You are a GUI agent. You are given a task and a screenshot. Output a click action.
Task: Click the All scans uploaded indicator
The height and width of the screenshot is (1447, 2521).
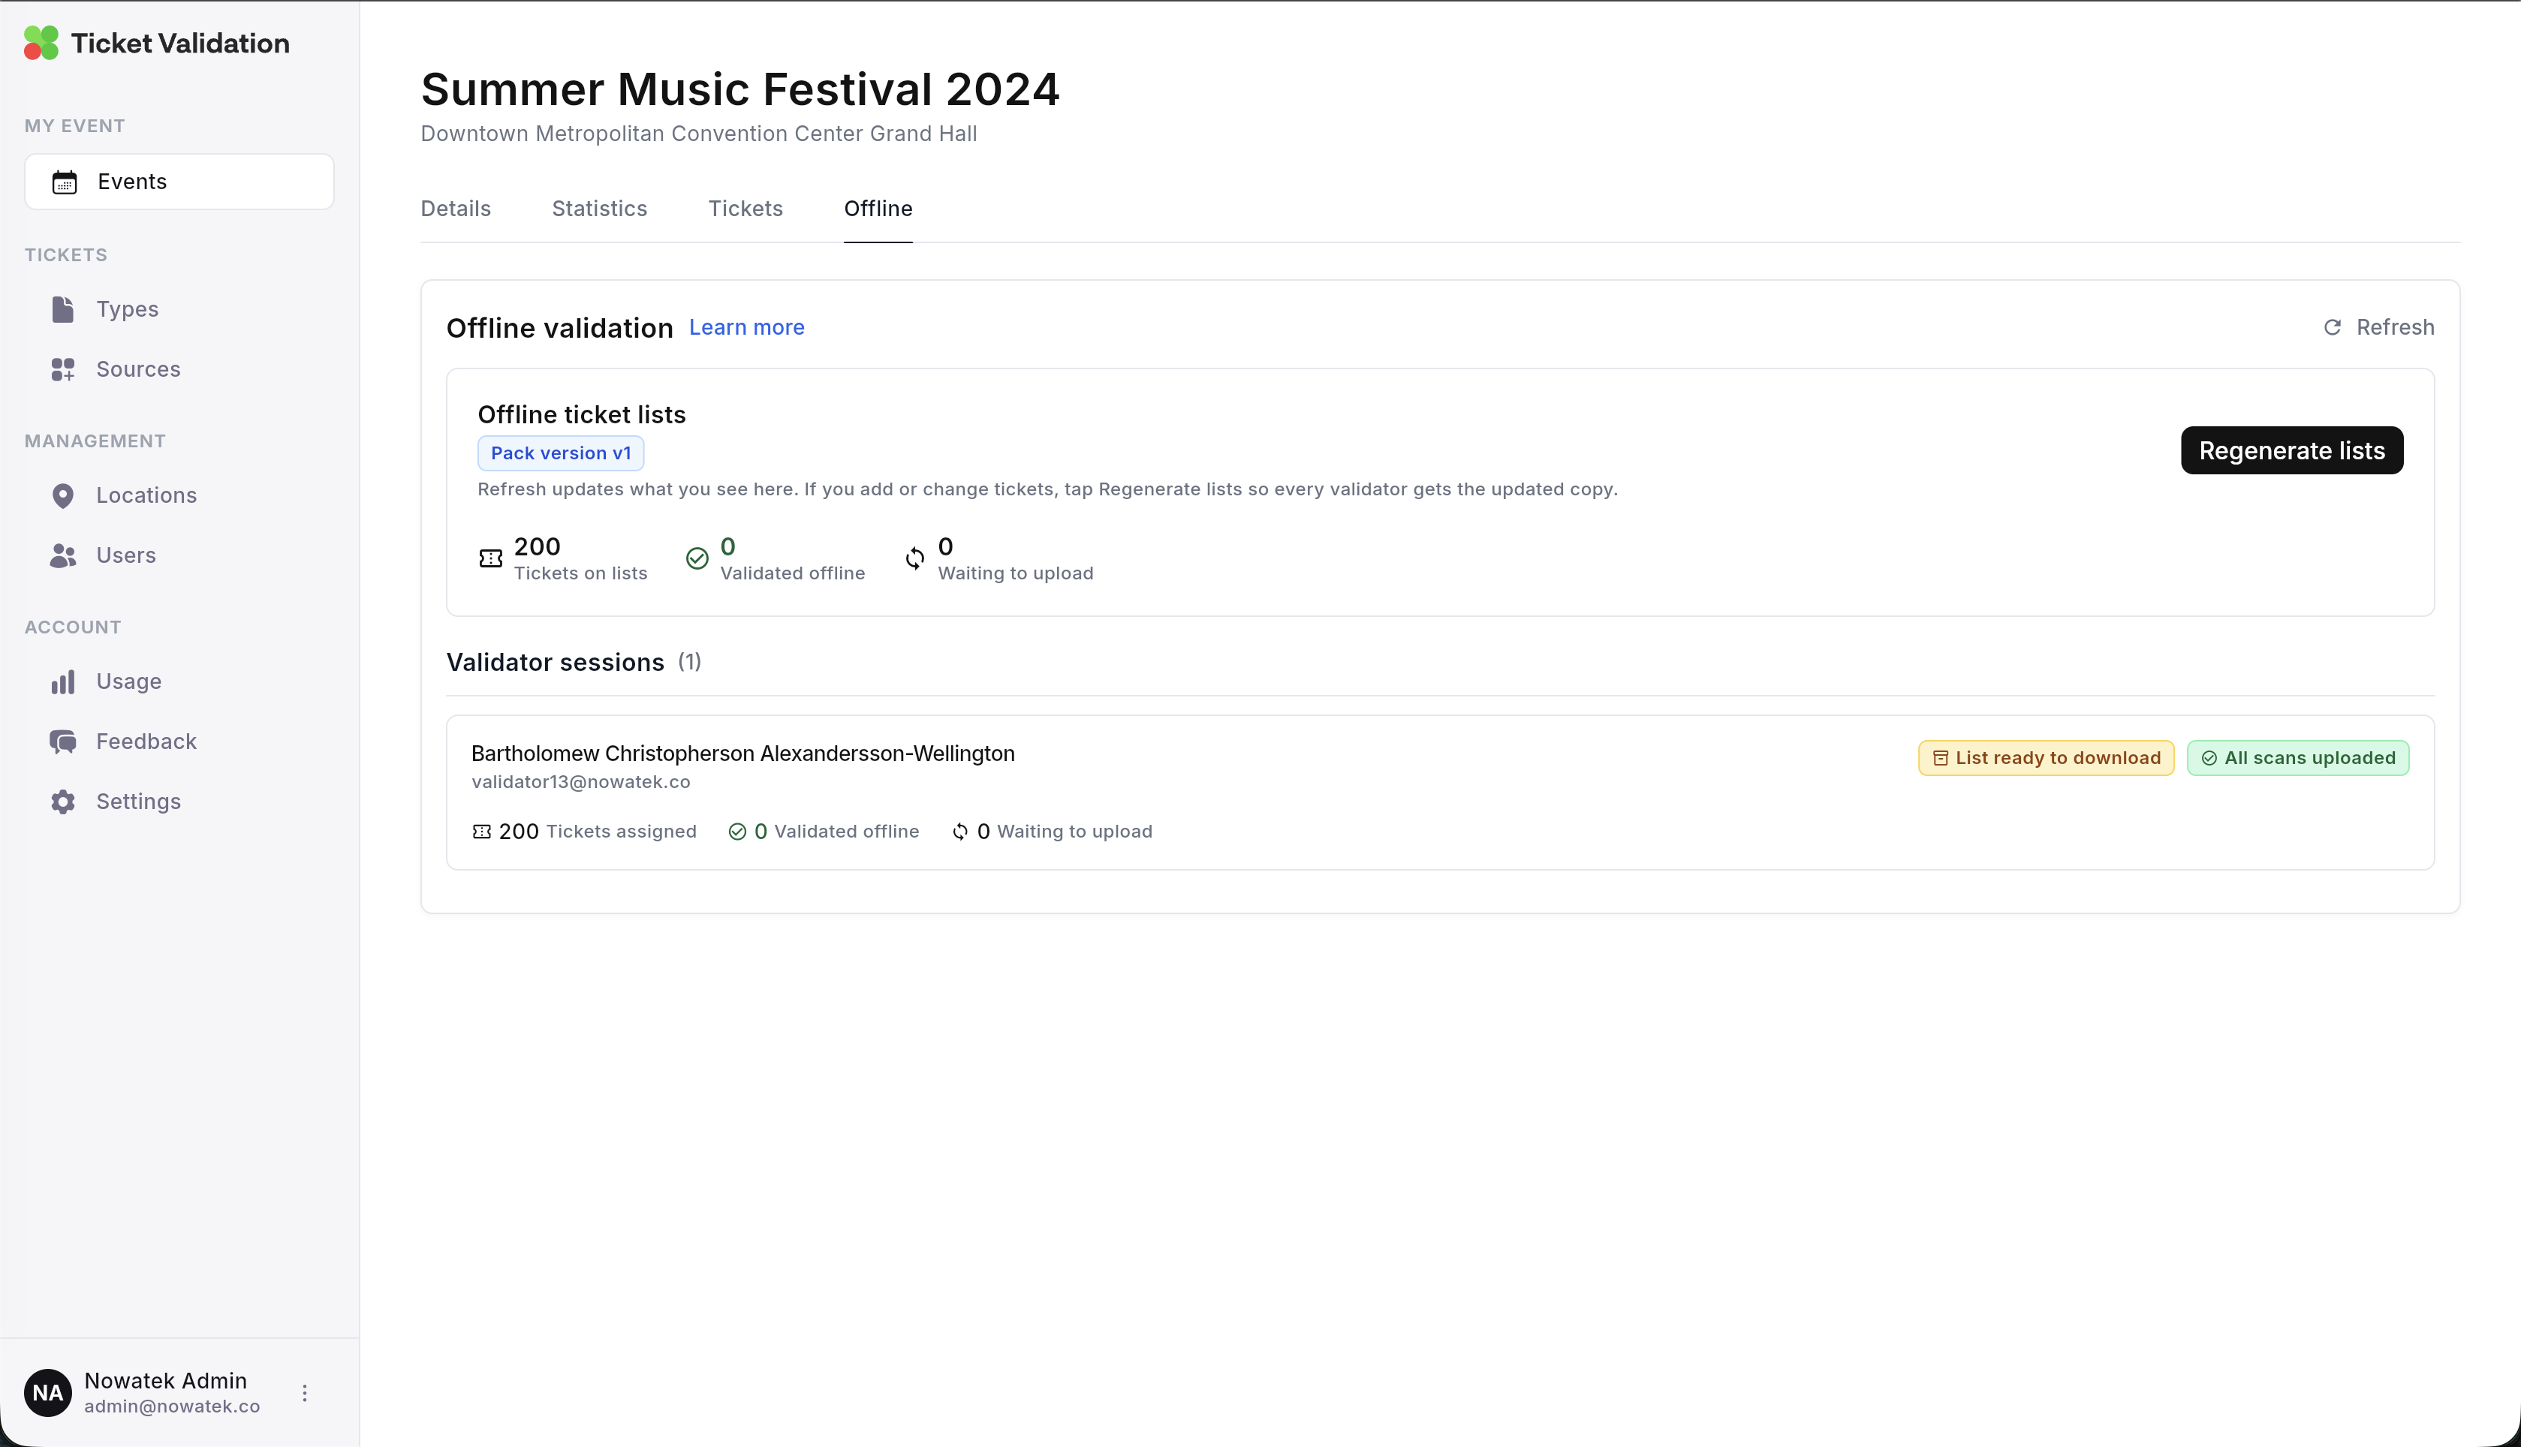coord(2297,757)
